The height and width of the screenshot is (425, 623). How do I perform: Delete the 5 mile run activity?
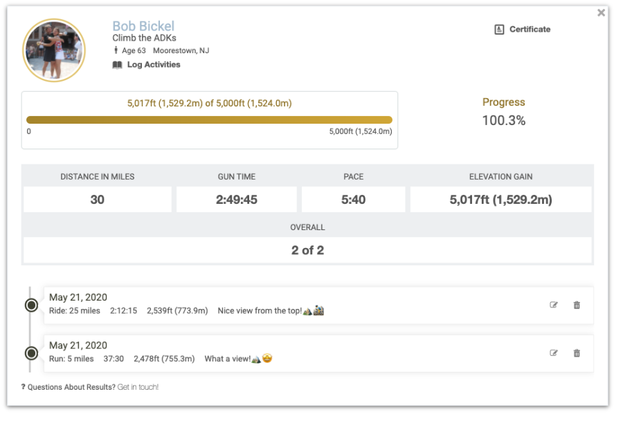[577, 352]
